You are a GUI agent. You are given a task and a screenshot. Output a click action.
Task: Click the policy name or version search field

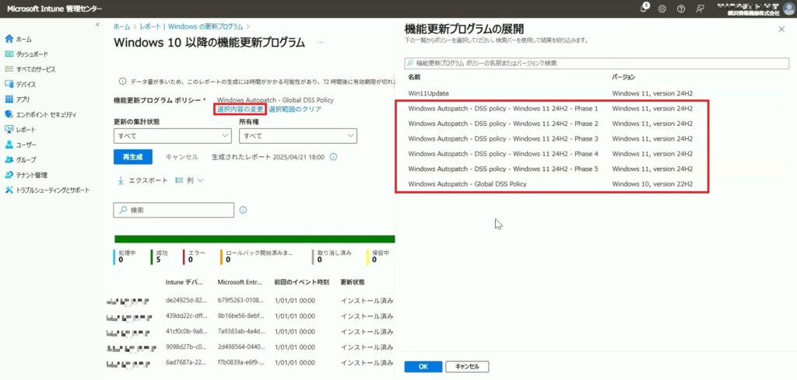(x=597, y=64)
